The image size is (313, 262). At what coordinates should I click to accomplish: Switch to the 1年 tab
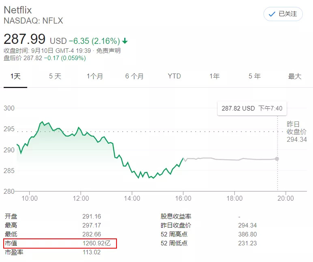(x=214, y=76)
